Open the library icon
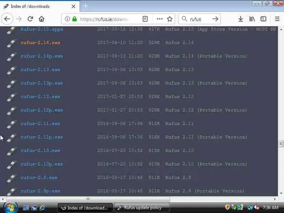The image size is (284, 213). point(252,19)
